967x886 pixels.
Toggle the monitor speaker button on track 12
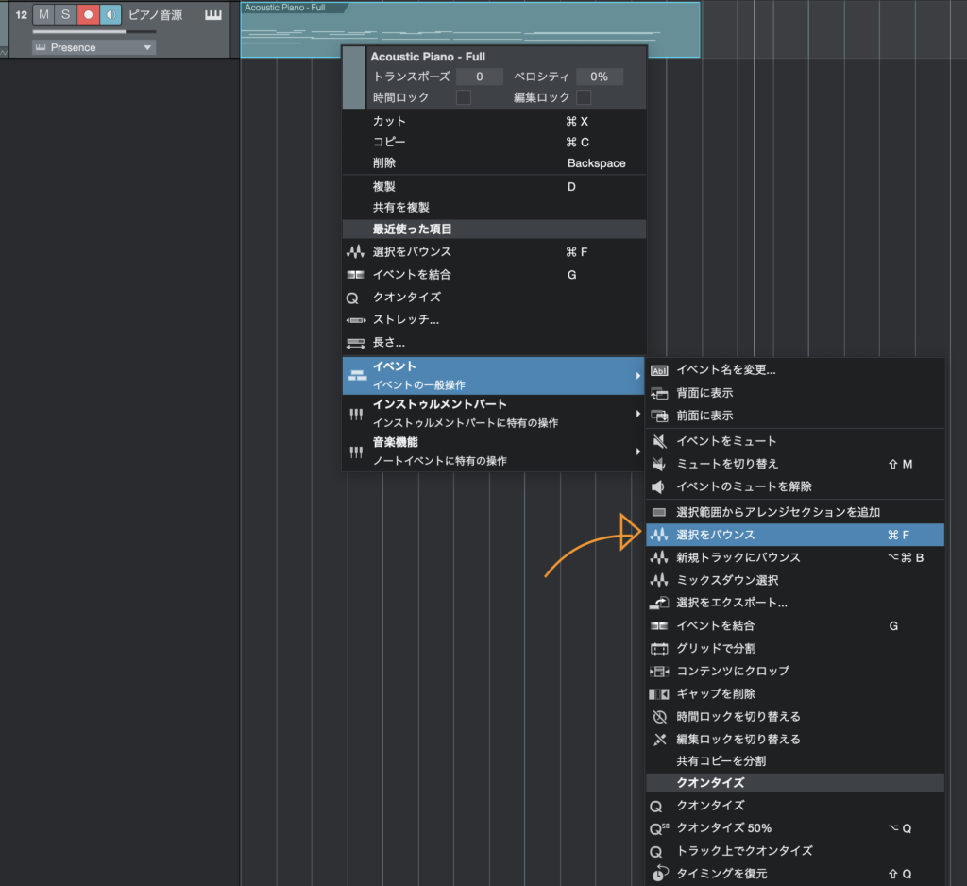pyautogui.click(x=110, y=14)
